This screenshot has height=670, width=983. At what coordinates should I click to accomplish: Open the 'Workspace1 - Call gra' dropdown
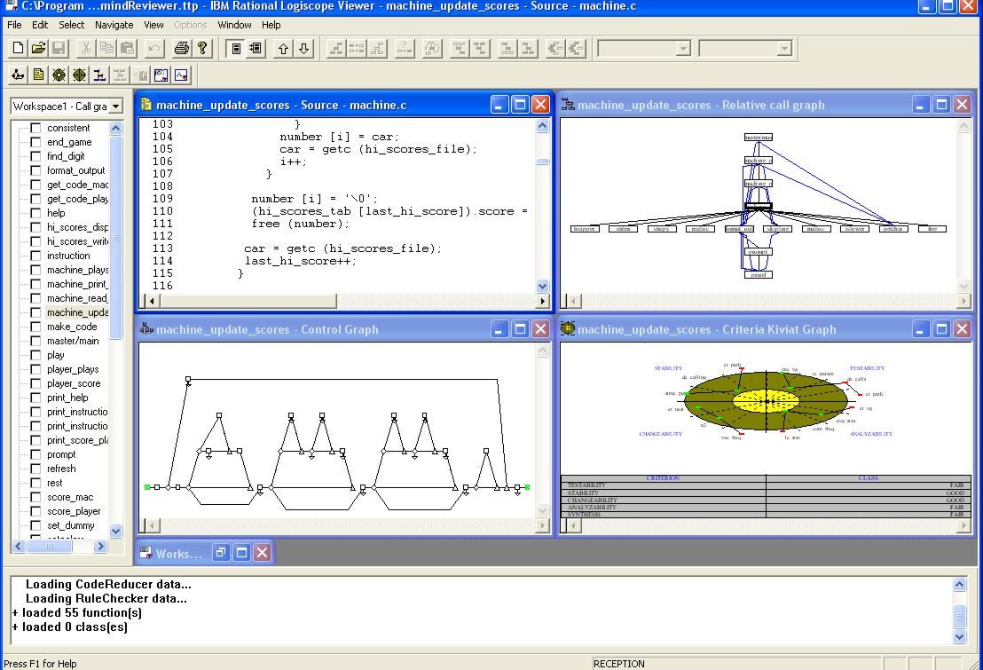point(115,106)
